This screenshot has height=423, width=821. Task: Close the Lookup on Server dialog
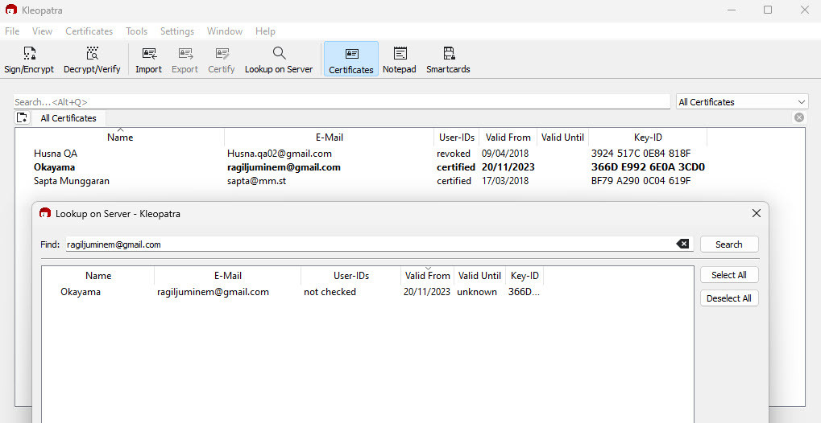click(756, 213)
